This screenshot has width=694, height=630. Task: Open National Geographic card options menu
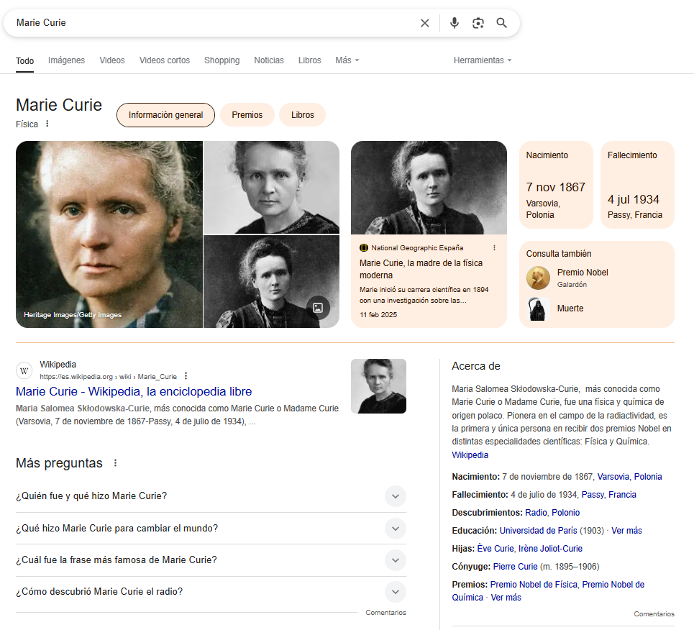(x=494, y=247)
